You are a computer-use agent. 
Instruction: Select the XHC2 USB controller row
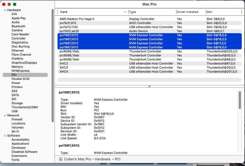click(150, 64)
